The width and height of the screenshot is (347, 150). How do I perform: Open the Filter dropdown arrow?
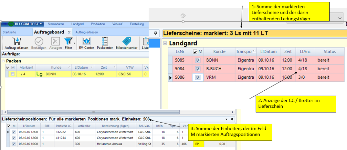[74, 43]
